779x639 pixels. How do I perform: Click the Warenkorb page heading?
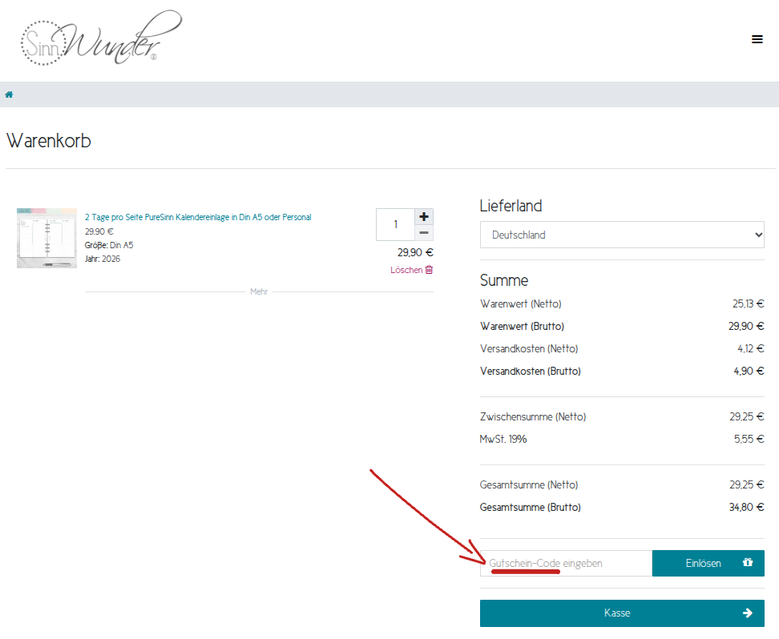click(49, 141)
